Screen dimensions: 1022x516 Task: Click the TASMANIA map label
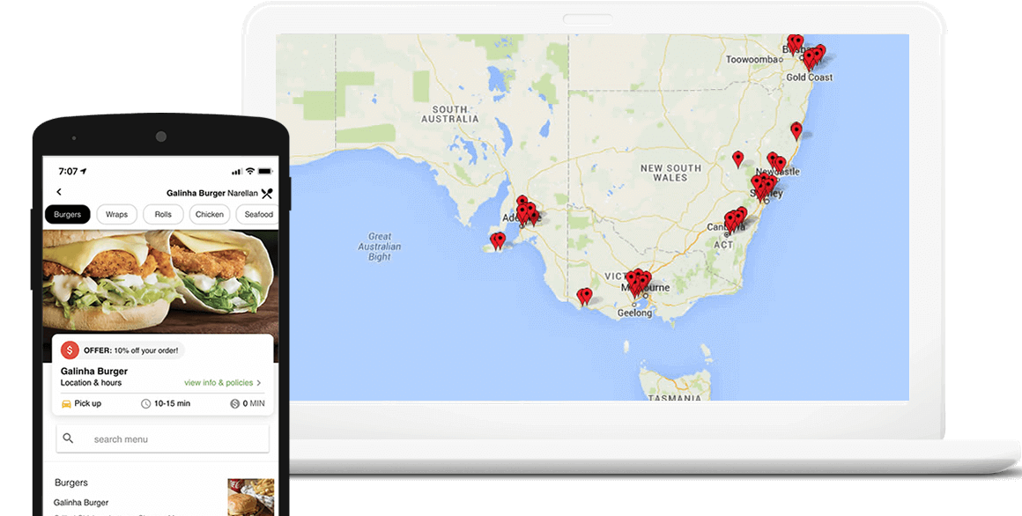tap(675, 397)
